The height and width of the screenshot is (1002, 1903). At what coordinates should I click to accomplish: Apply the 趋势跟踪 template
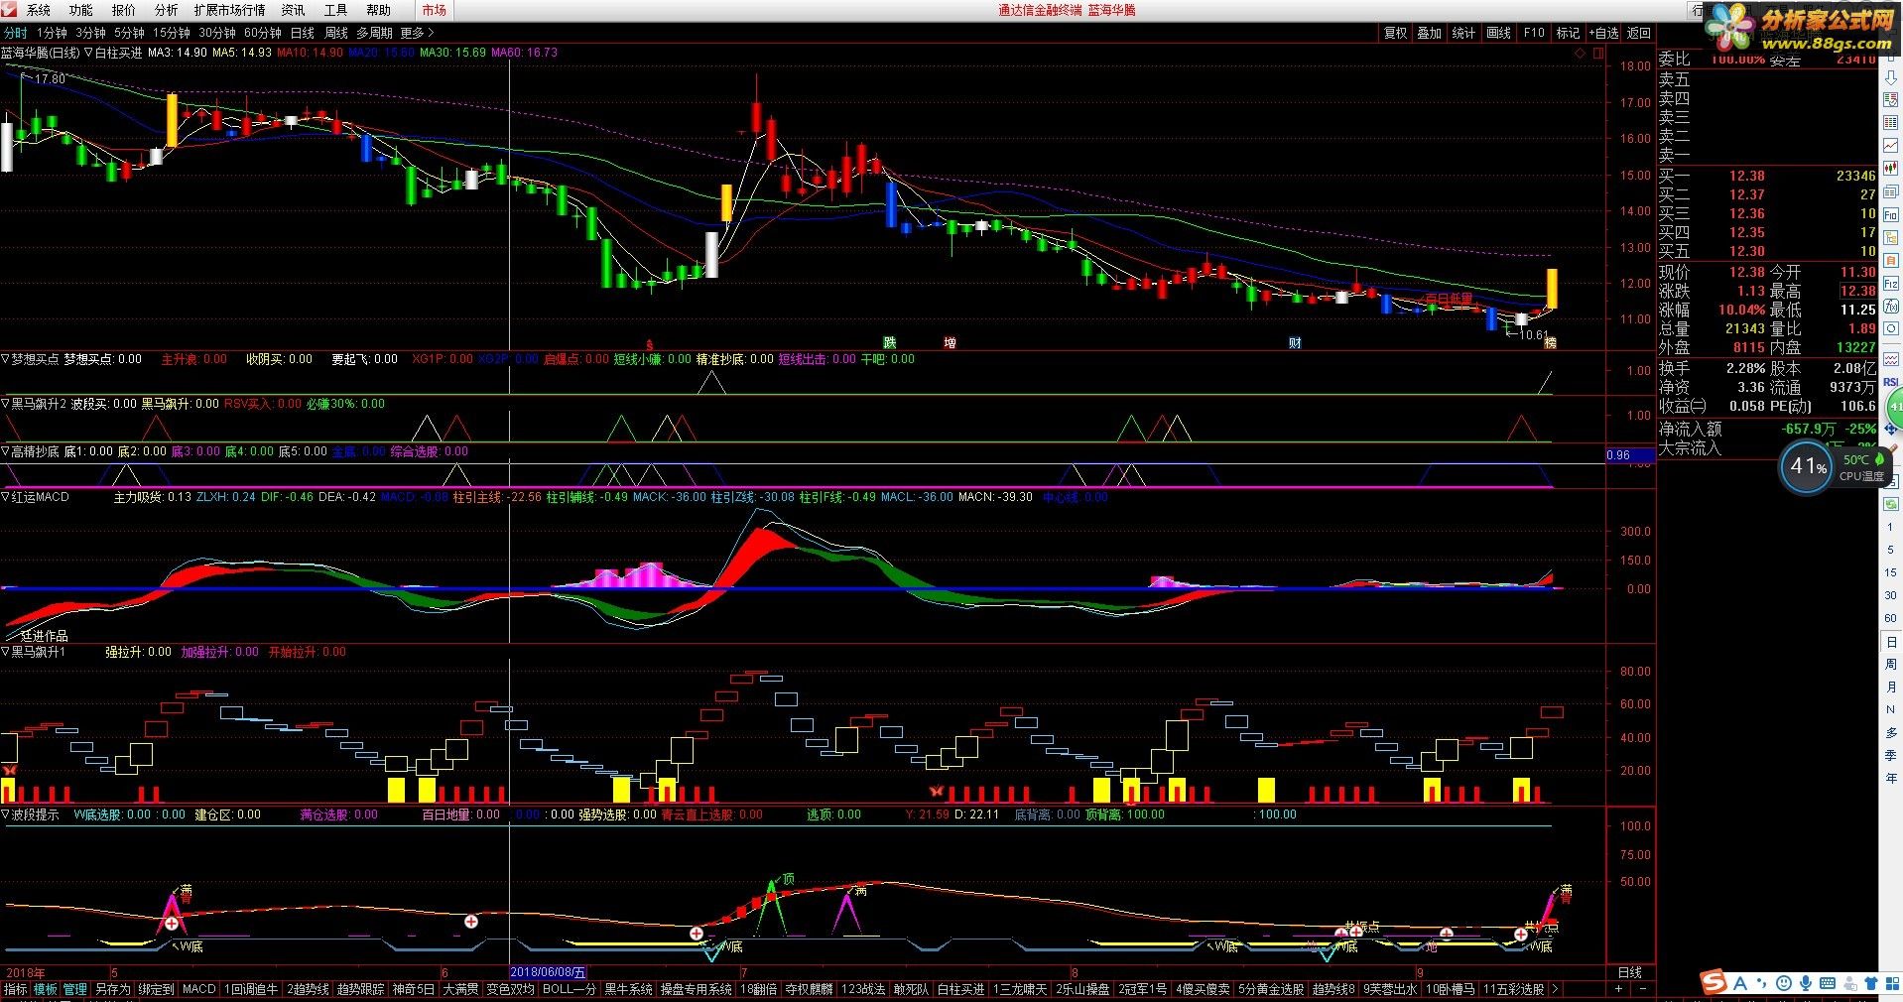pyautogui.click(x=360, y=989)
